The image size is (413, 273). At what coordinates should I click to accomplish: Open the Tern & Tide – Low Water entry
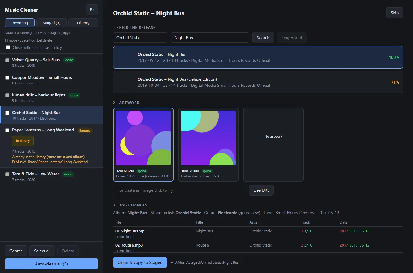coord(52,177)
